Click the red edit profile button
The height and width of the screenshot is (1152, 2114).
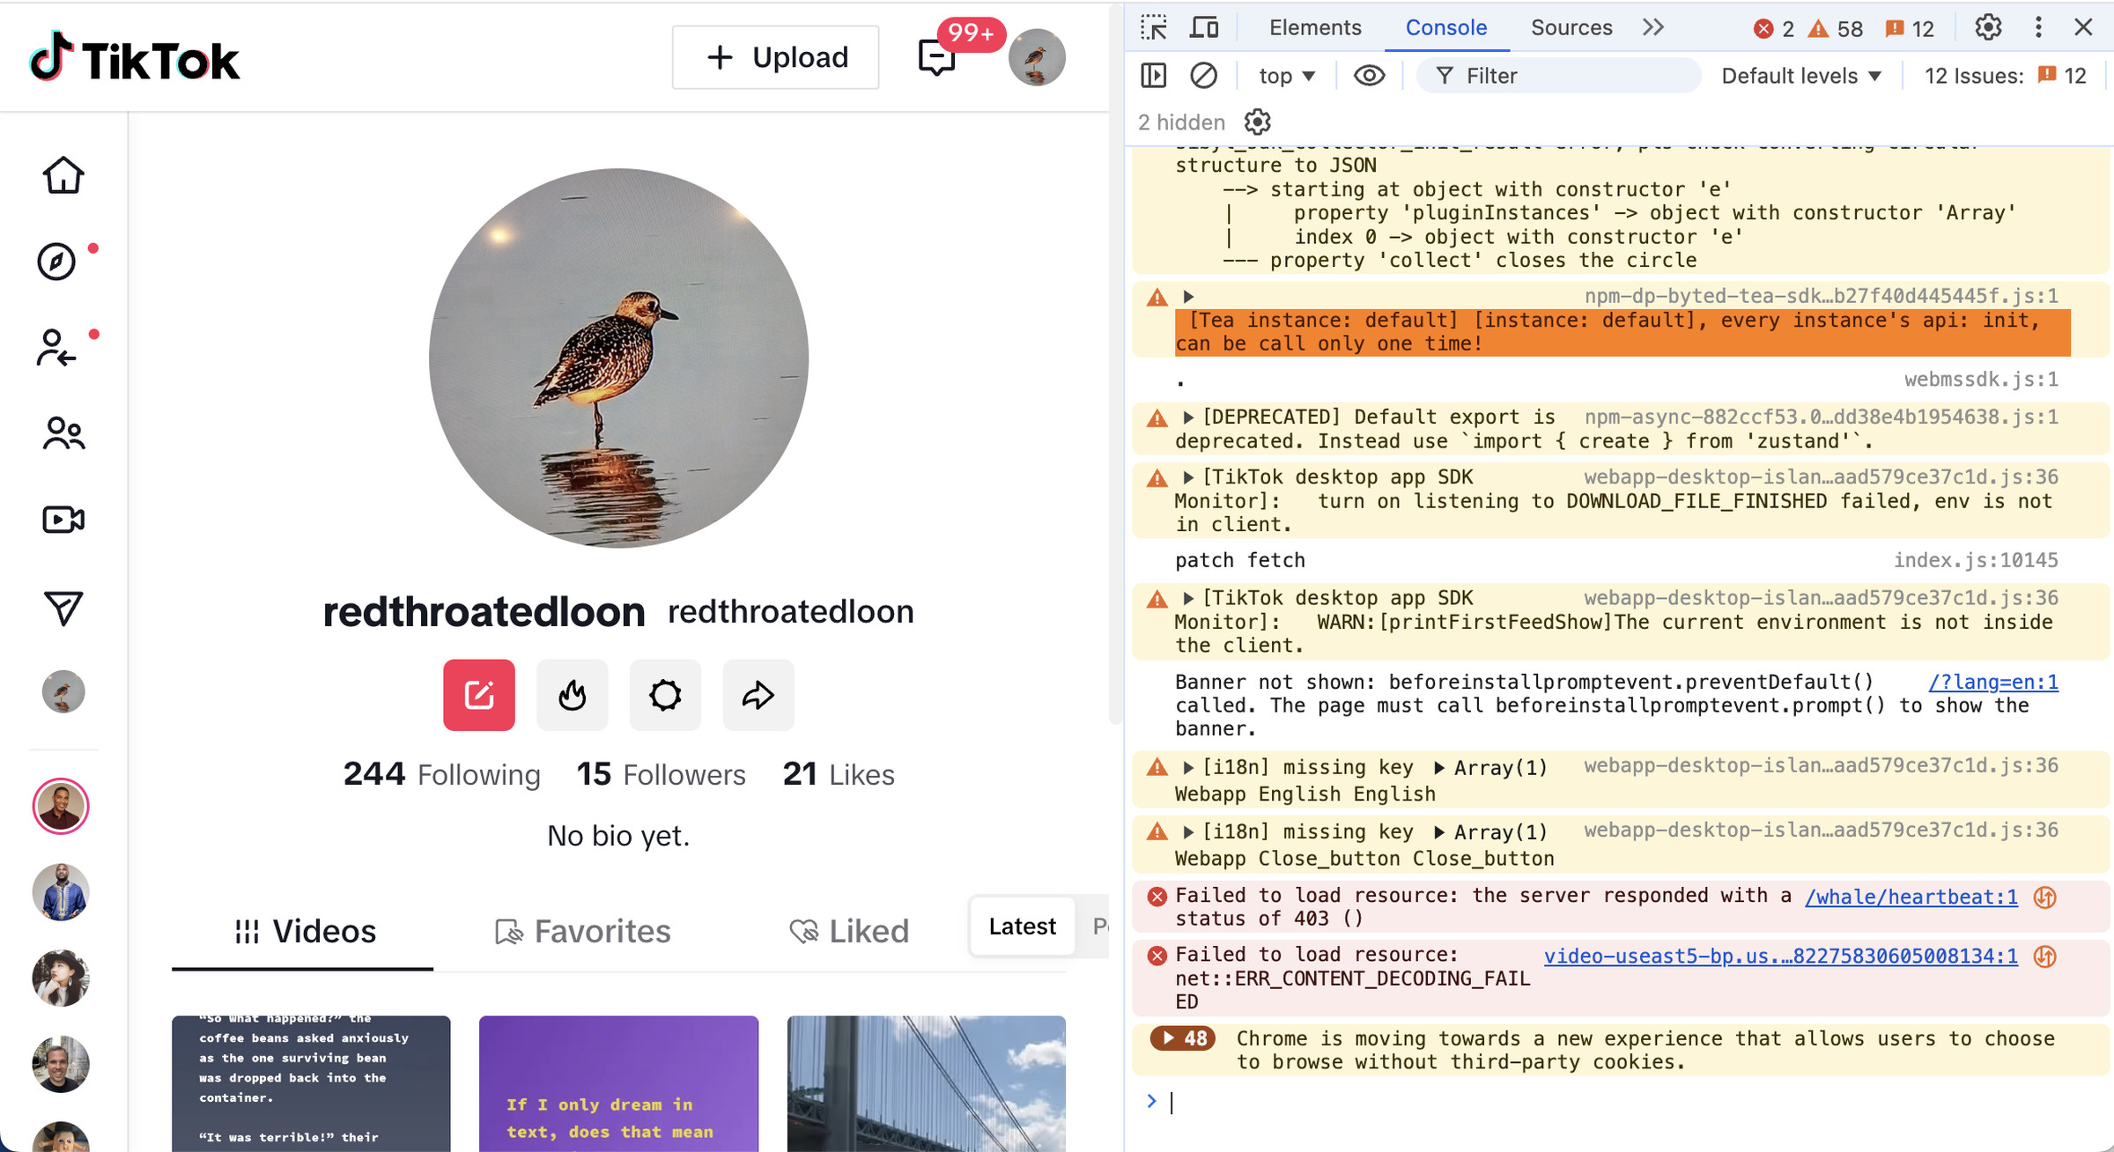[x=478, y=695]
